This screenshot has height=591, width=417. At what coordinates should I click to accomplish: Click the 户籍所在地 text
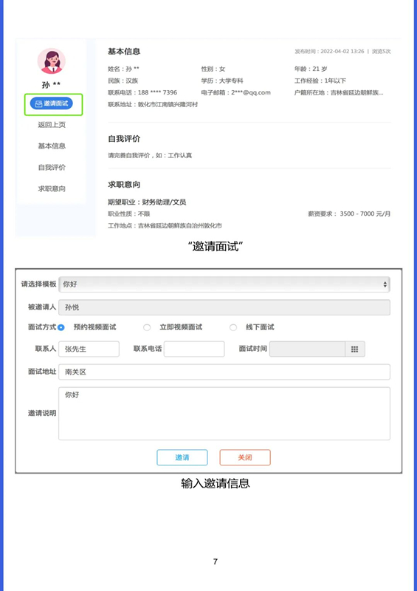point(339,92)
